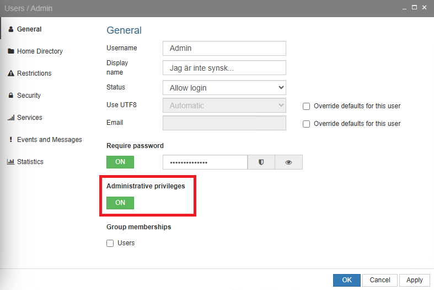The width and height of the screenshot is (434, 290).
Task: Open the Home Directory tab
Action: pos(40,51)
